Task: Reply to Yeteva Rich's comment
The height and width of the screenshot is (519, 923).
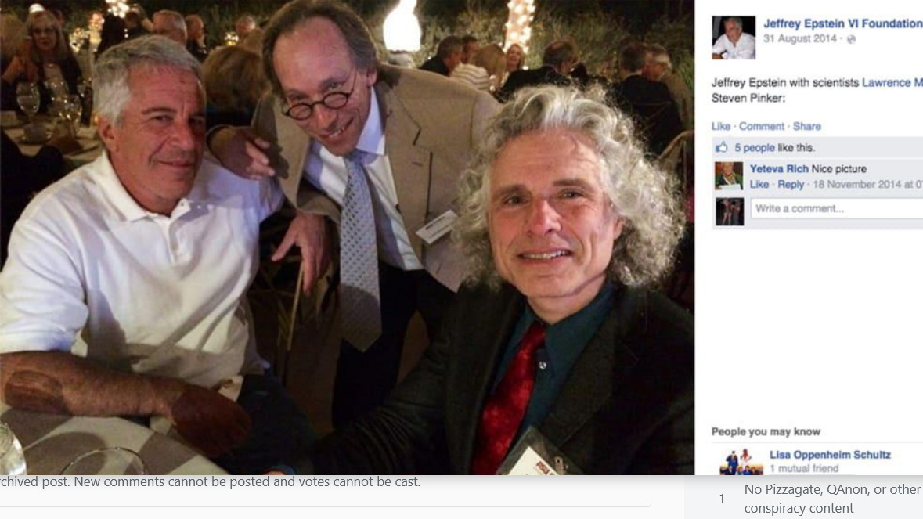Action: point(791,184)
